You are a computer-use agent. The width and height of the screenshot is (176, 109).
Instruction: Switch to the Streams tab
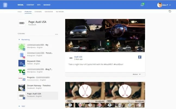pos(38,12)
